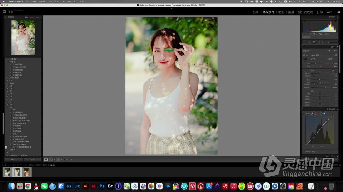This screenshot has width=343, height=192.
Task: Select the red channel curve button
Action: [x=318, y=113]
